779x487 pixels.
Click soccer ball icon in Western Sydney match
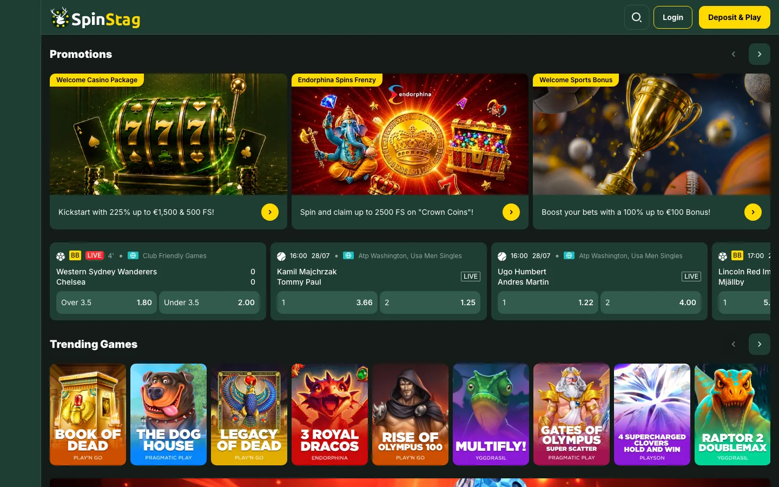[x=61, y=256]
